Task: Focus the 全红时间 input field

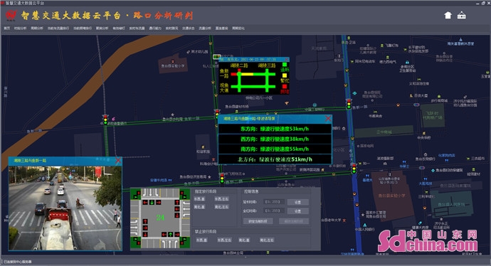Action: tap(273, 211)
